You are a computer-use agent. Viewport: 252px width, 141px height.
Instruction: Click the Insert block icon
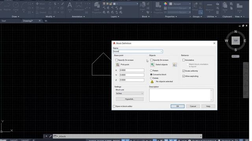coord(143,6)
